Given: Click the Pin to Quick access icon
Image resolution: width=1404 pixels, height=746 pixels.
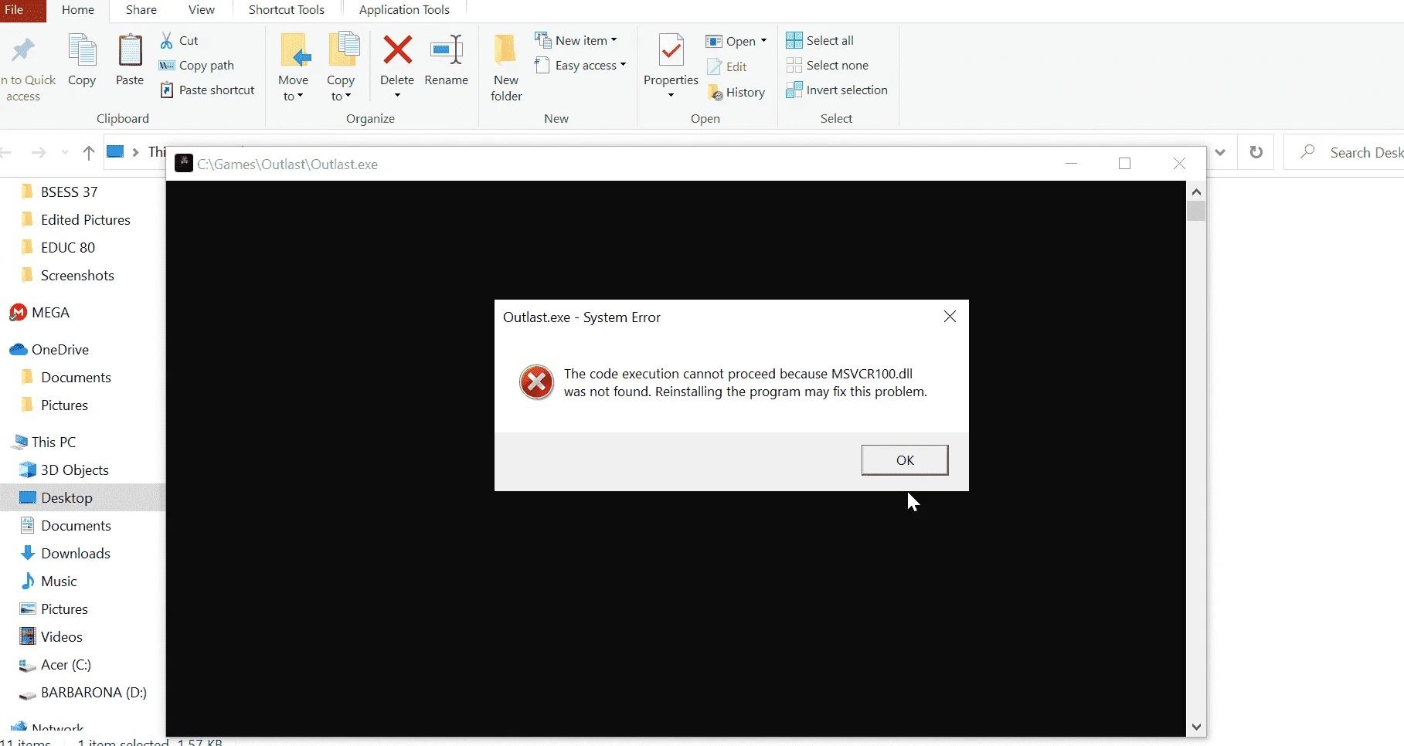Looking at the screenshot, I should [x=23, y=51].
